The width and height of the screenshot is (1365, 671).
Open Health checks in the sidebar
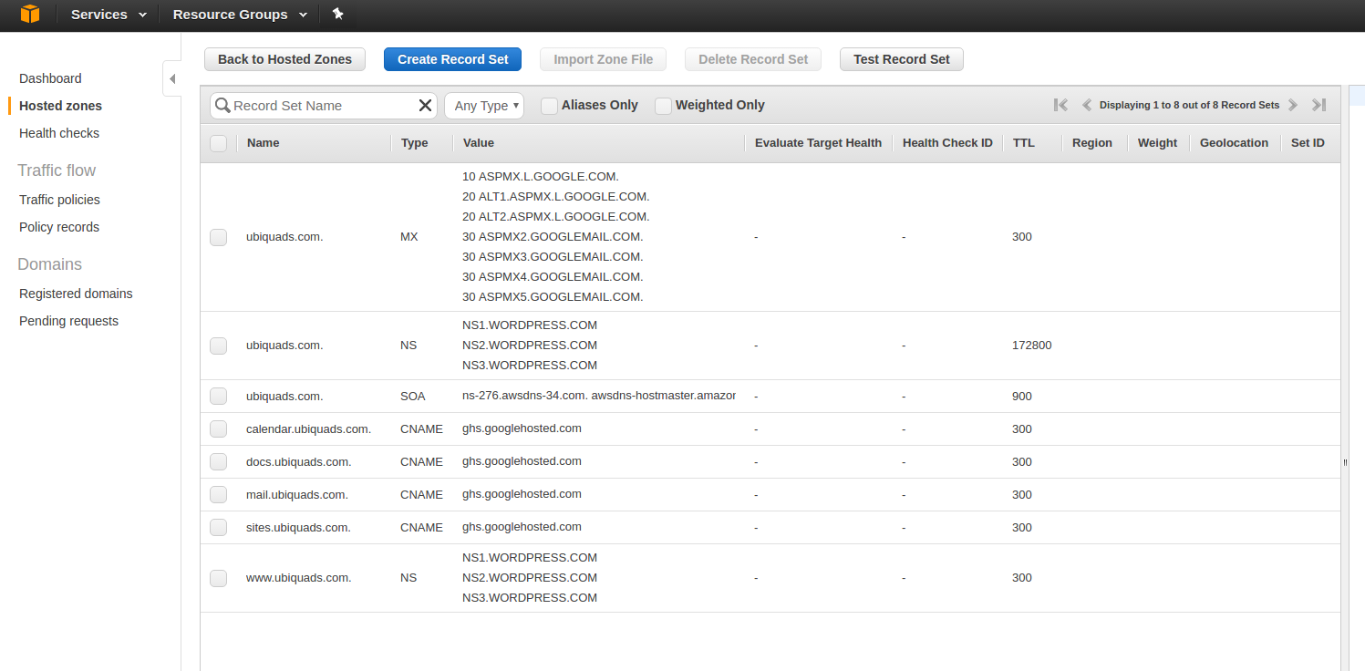pos(59,133)
